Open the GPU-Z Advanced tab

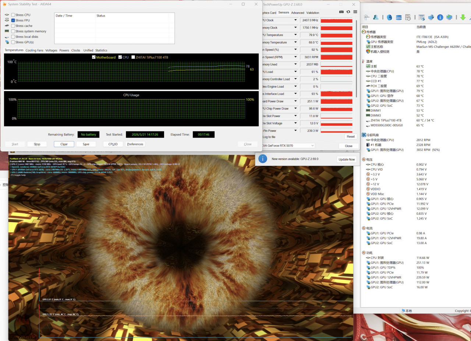click(298, 13)
